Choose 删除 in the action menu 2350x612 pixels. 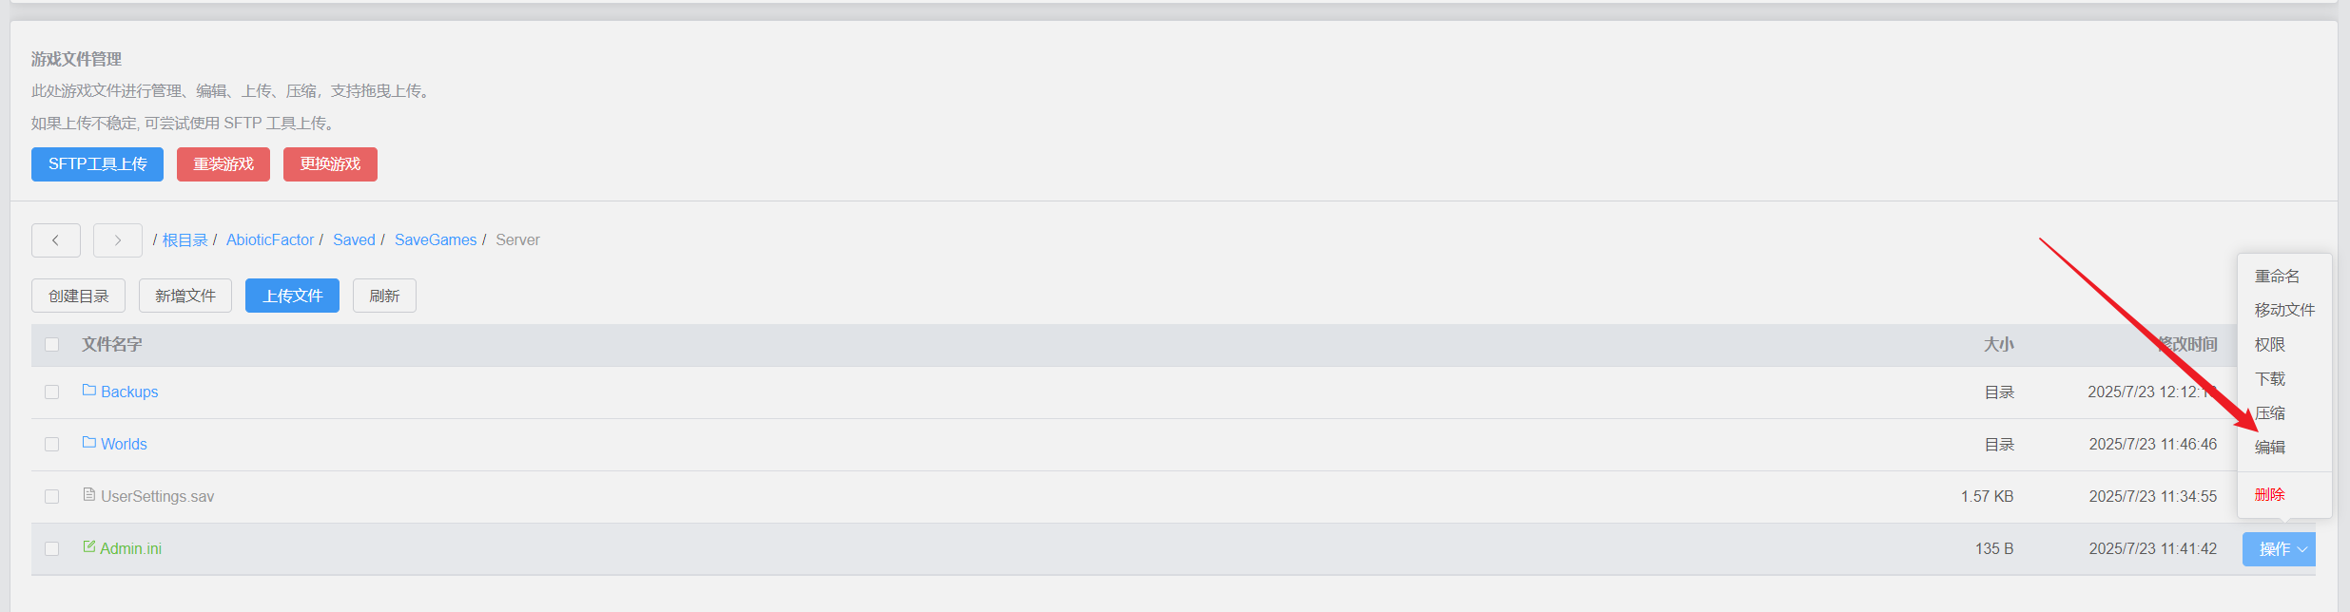tap(2270, 495)
